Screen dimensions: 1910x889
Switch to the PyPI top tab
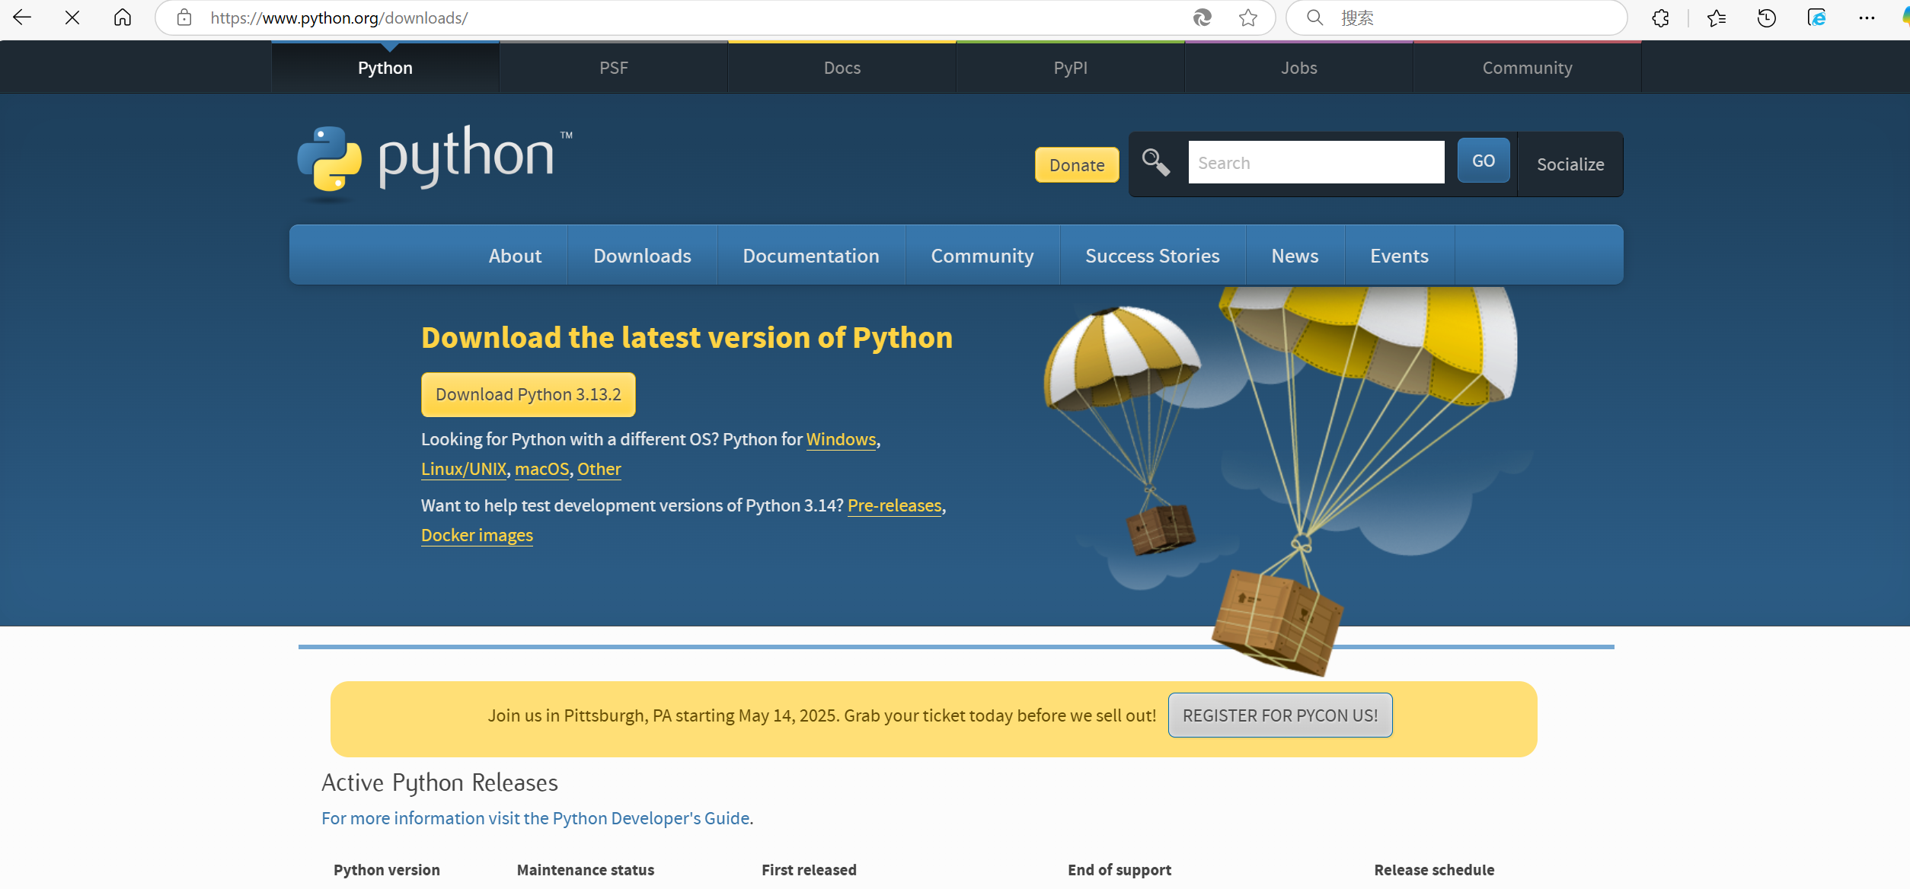[1070, 68]
